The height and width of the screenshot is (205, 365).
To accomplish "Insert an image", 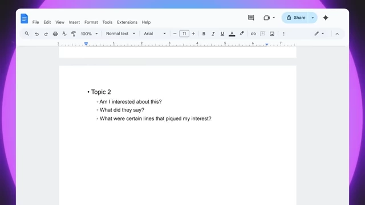I will pyautogui.click(x=272, y=34).
